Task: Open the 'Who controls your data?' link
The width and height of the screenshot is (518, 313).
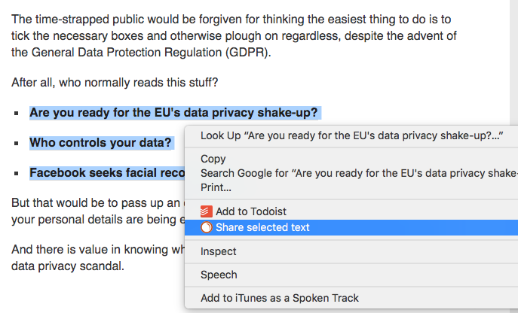Action: coord(100,143)
